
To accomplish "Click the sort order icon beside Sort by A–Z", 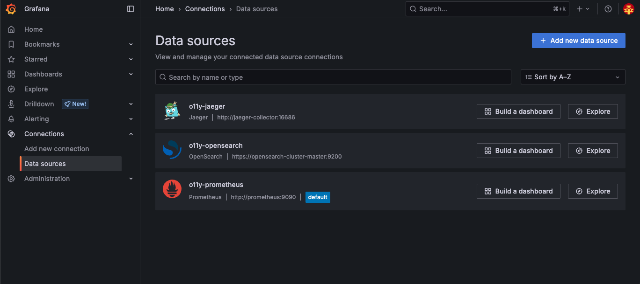I will point(528,77).
